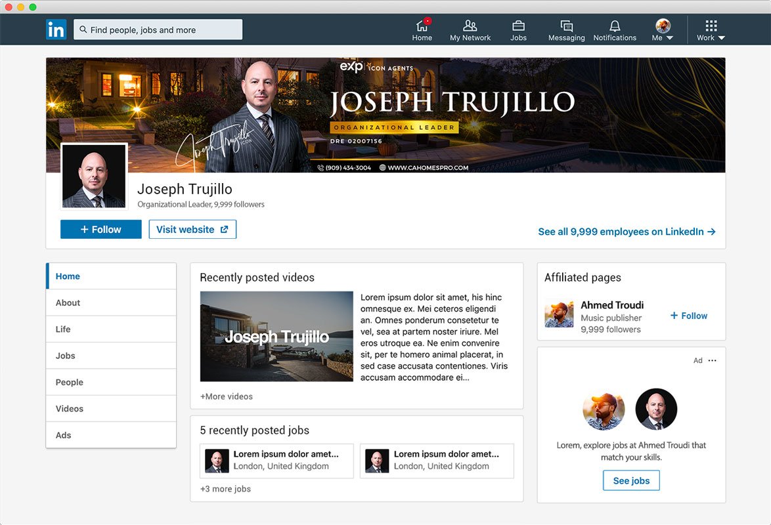Click the LinkedIn logo icon
Image resolution: width=771 pixels, height=525 pixels.
tap(56, 30)
